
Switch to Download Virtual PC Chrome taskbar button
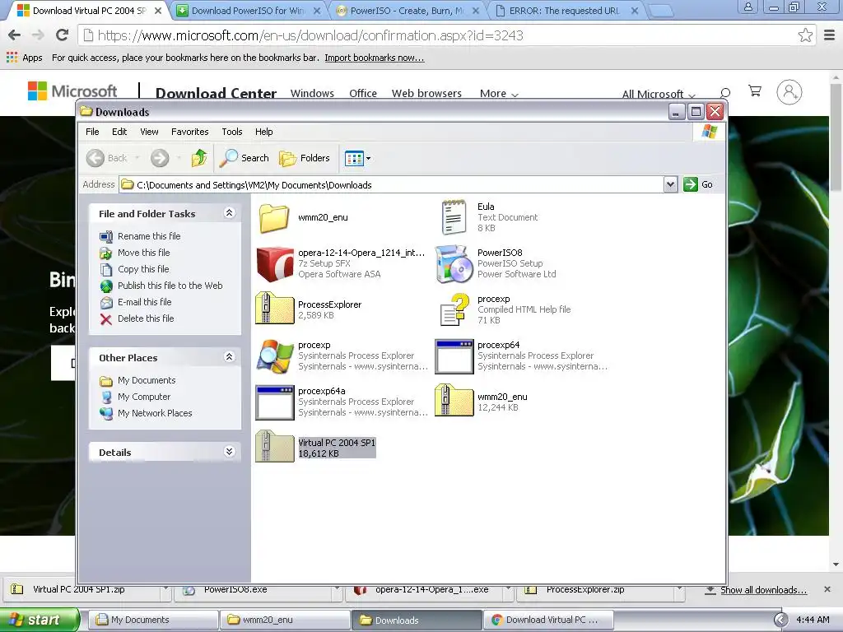point(548,620)
